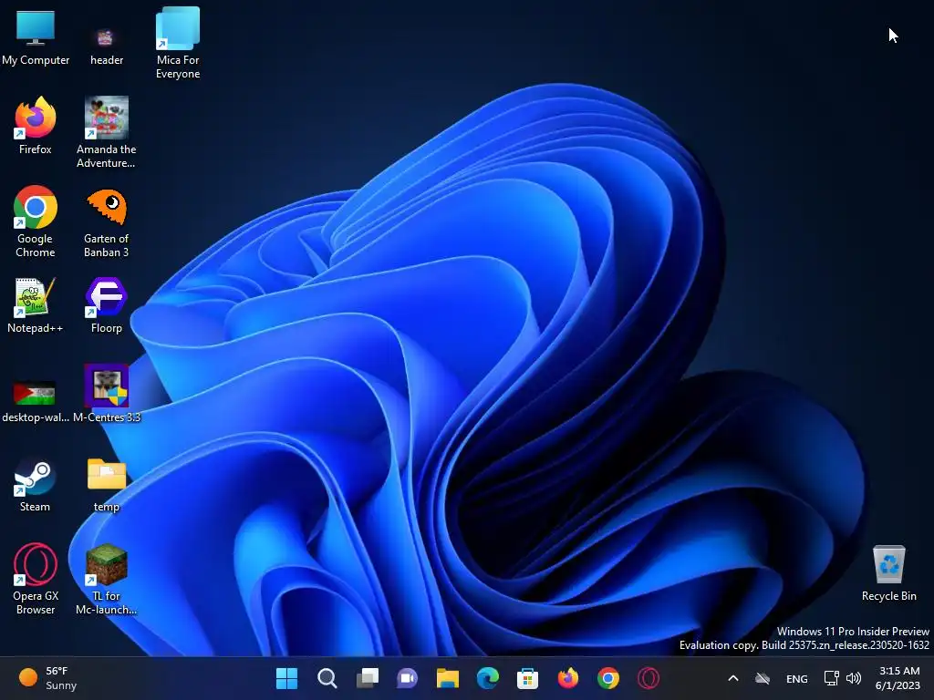Click the OneDrive cloud tray icon

click(x=763, y=678)
